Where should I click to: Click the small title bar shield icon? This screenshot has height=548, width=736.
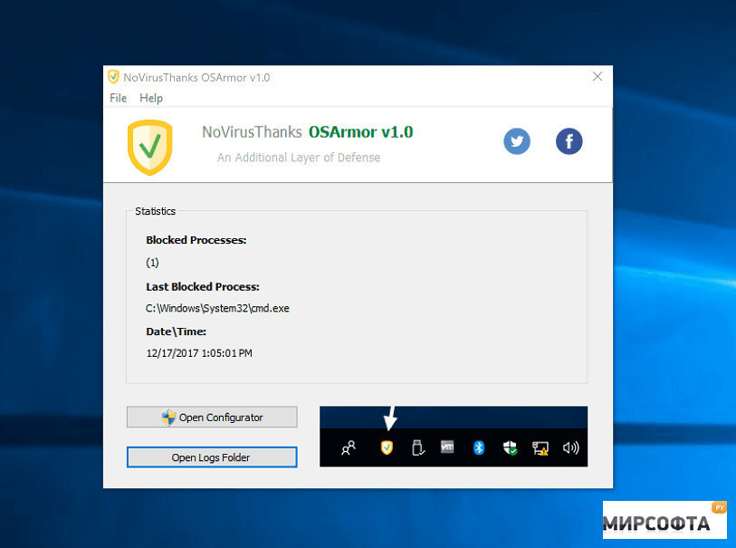coord(113,77)
